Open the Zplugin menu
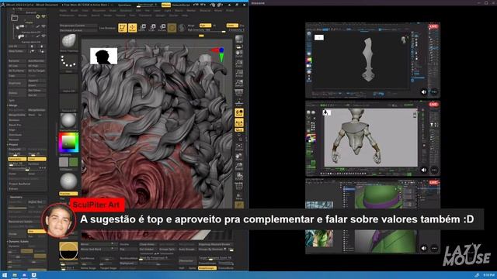This screenshot has width=497, height=279. (x=160, y=15)
